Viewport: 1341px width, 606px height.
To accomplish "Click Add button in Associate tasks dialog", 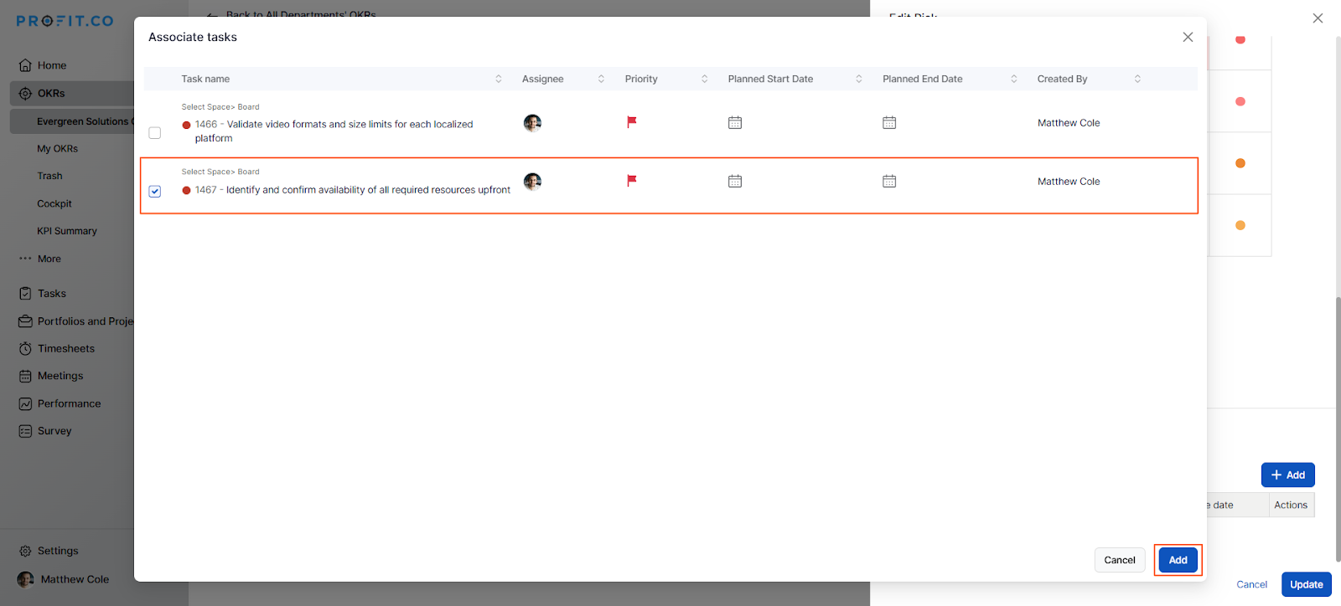I will click(1178, 560).
